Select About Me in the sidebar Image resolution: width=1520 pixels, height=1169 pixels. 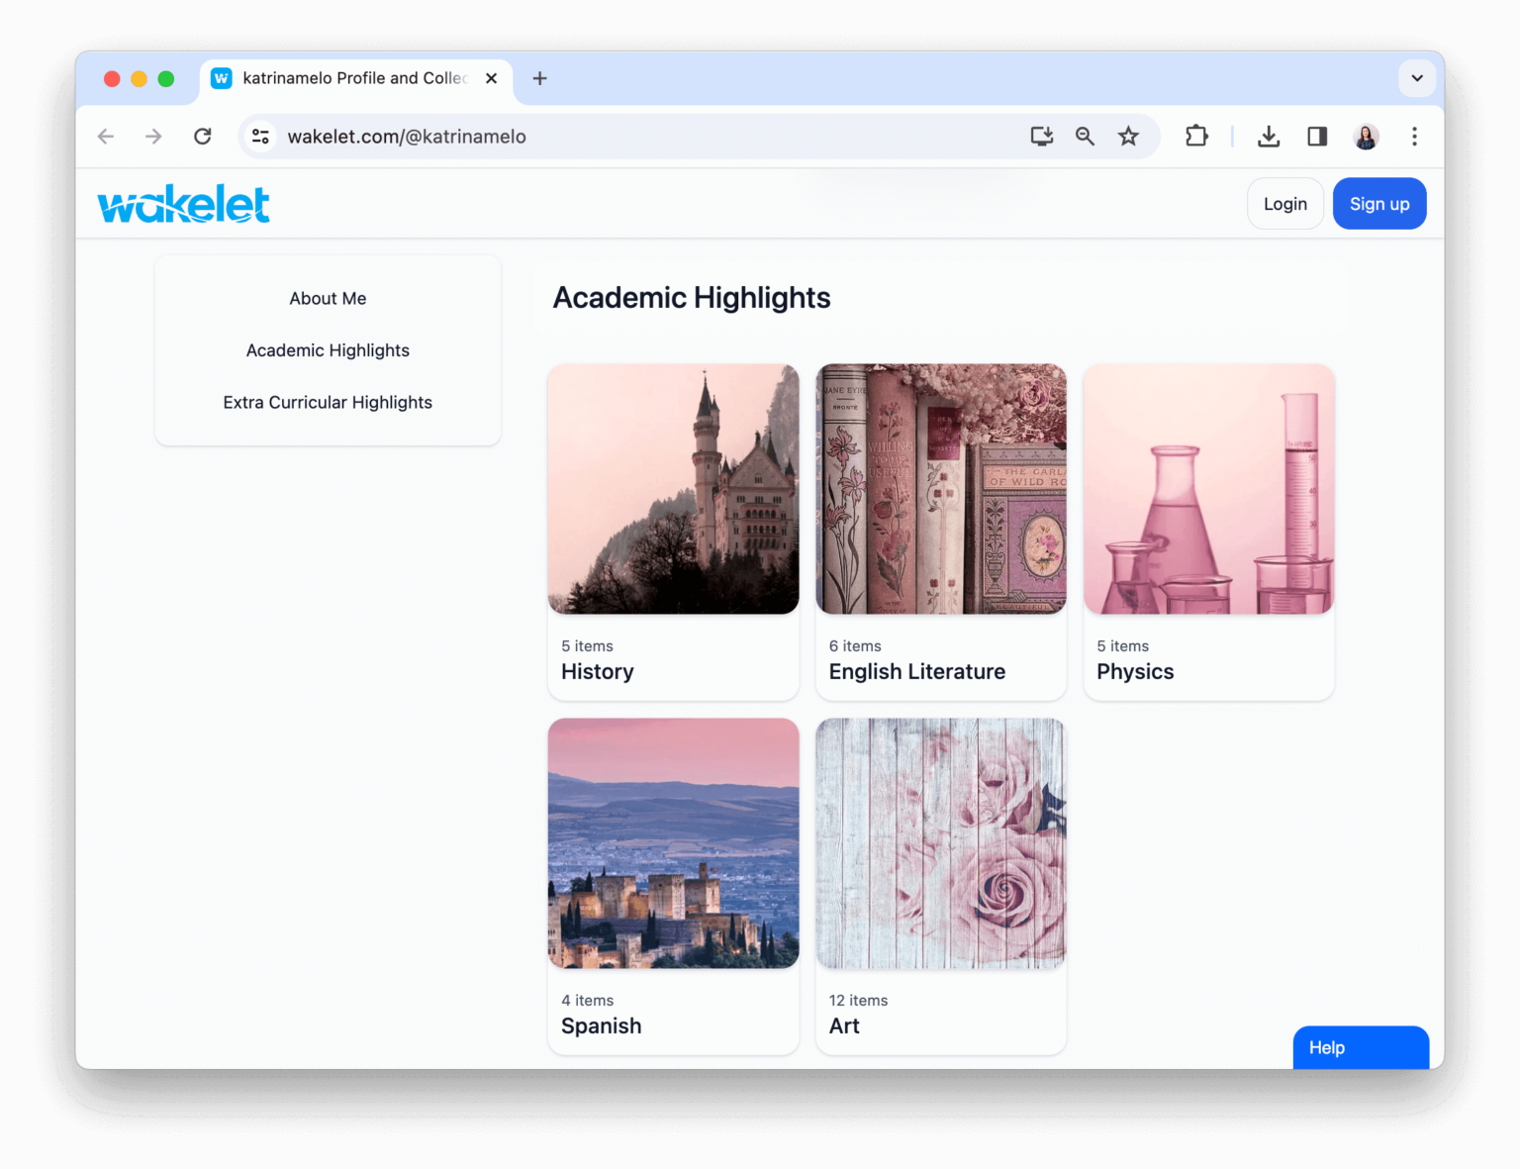(328, 299)
